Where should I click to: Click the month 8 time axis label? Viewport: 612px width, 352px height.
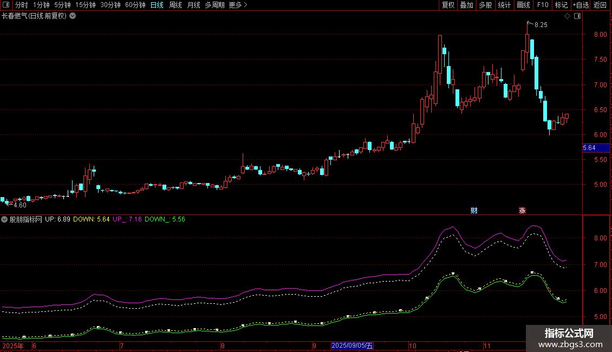[x=223, y=346]
